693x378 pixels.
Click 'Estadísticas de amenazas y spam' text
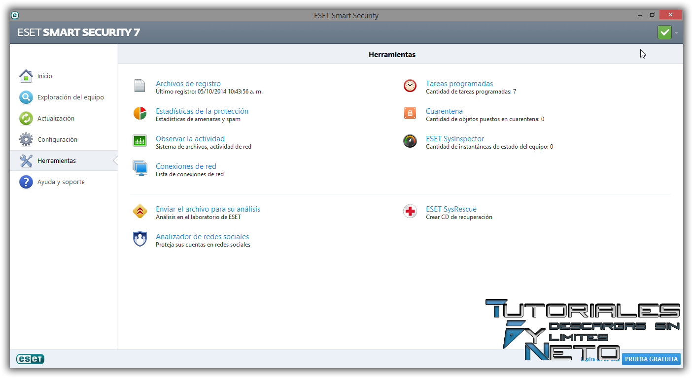(198, 119)
